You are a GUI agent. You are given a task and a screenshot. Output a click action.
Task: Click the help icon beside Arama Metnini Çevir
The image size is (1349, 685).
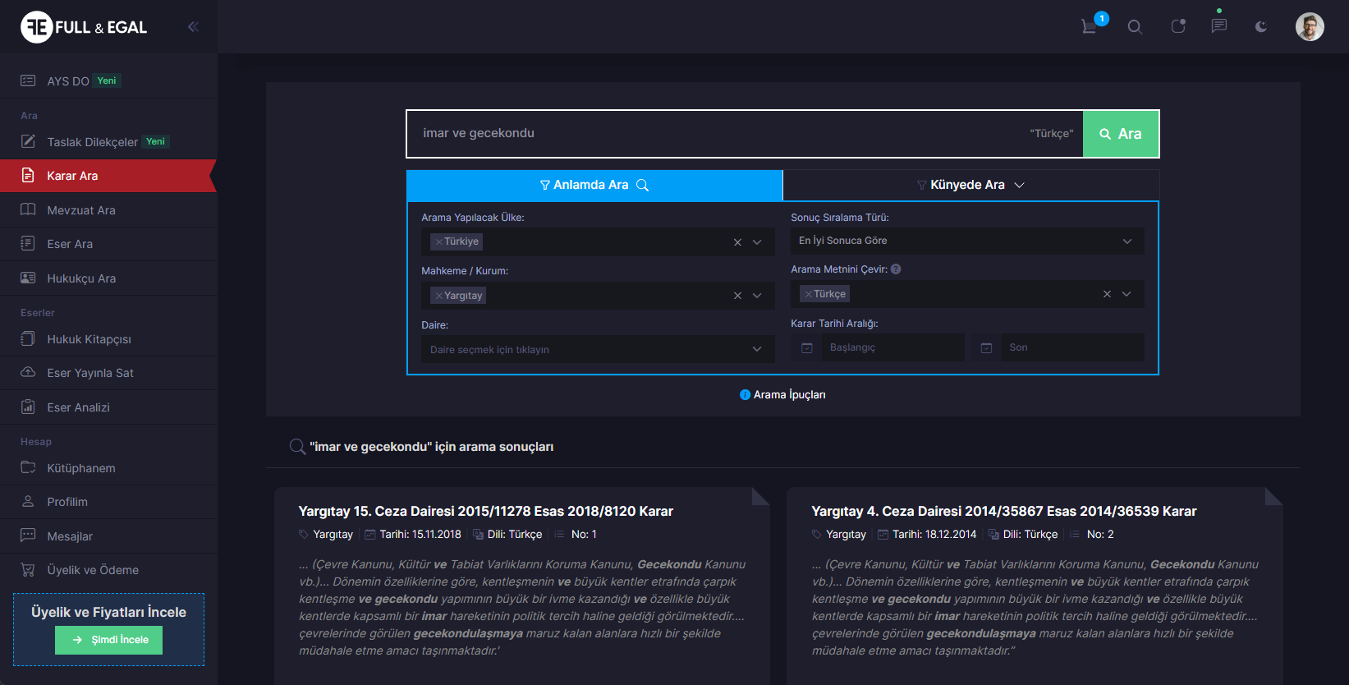tap(896, 269)
